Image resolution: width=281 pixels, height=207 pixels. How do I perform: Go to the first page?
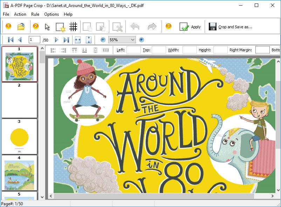click(11, 40)
